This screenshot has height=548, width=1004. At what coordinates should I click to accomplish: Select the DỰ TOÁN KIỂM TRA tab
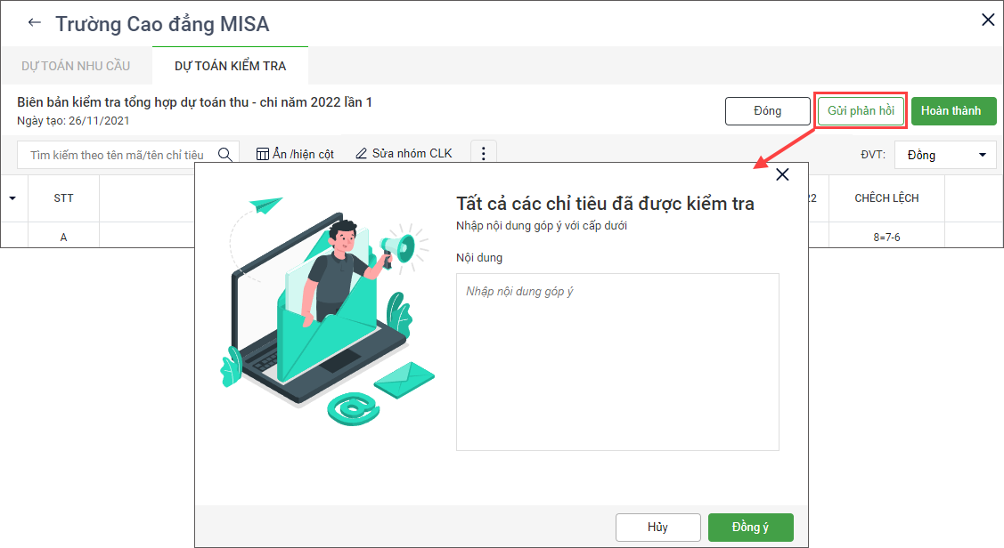[x=231, y=66]
